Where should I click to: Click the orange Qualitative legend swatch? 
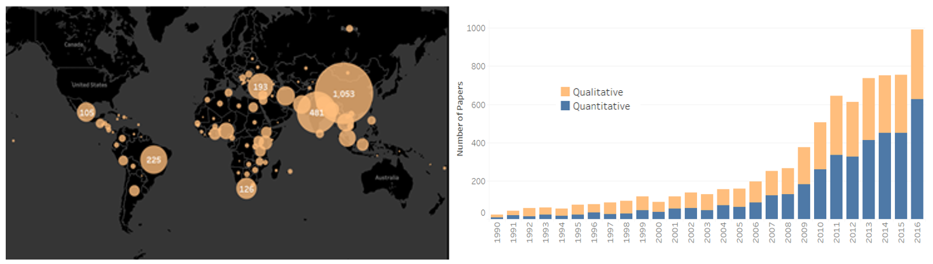564,92
